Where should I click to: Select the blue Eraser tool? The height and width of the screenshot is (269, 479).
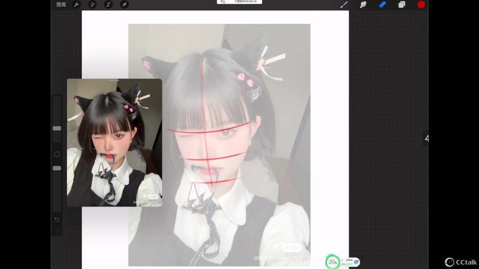(383, 5)
